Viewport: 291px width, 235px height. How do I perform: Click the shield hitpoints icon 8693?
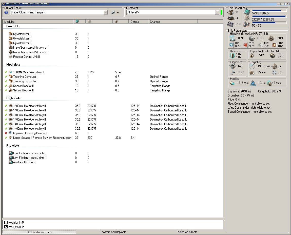pos(232,38)
